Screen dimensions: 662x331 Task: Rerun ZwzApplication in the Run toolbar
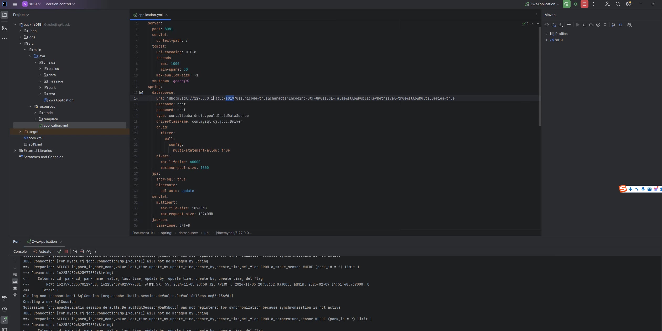coord(59,251)
